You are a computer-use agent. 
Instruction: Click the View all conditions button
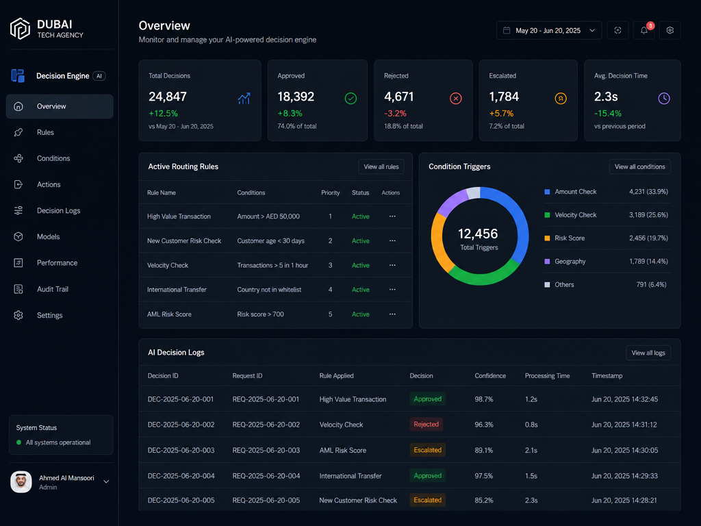640,167
